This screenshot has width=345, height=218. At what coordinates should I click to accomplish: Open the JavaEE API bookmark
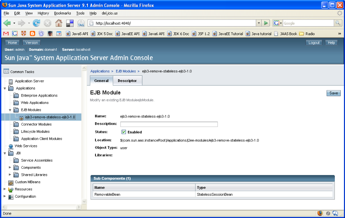click(x=128, y=34)
